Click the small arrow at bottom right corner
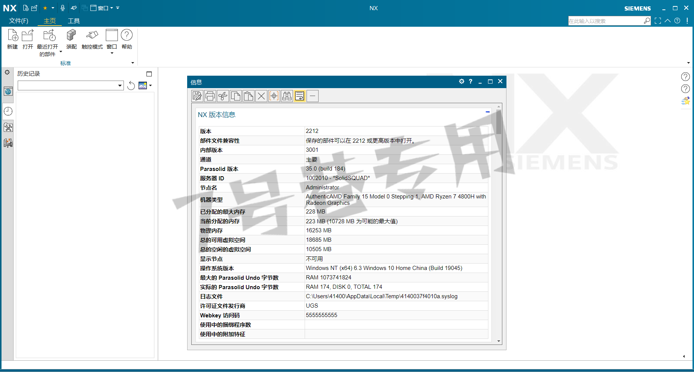The height and width of the screenshot is (372, 694). click(x=684, y=356)
